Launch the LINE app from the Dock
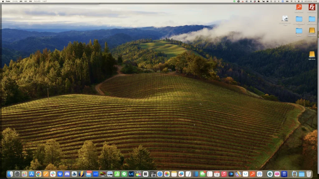The width and height of the screenshot is (319, 179). 124,174
